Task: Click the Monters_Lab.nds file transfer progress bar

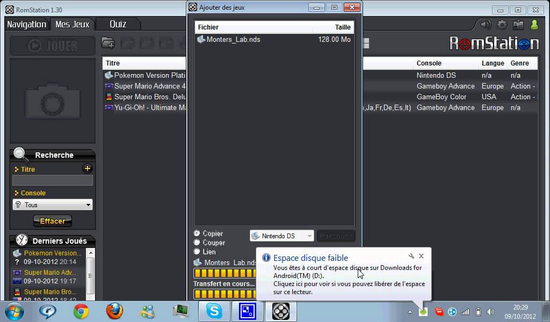Action: click(x=225, y=273)
